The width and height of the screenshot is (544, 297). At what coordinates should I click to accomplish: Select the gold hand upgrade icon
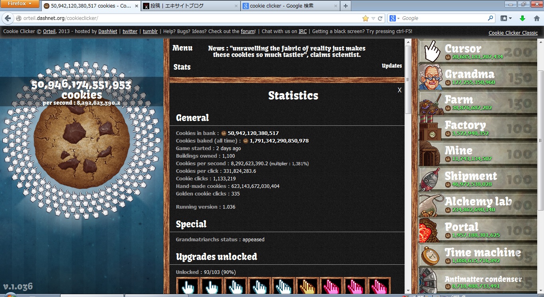point(307,287)
